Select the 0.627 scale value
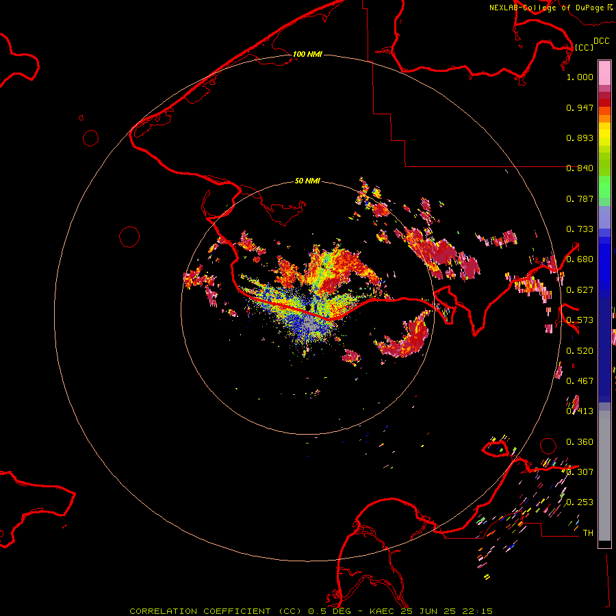 click(580, 290)
